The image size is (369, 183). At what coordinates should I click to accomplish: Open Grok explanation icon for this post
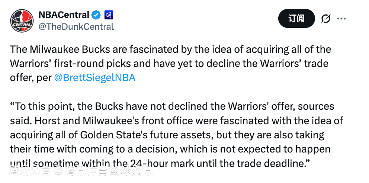(x=326, y=18)
